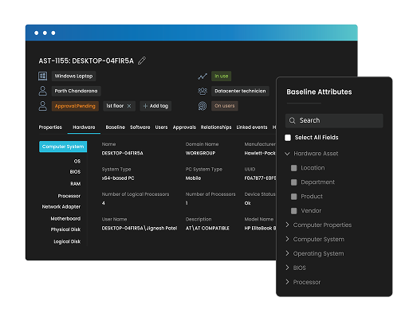Select Network Adapter in hardware list
The width and height of the screenshot is (417, 309).
[x=61, y=207]
